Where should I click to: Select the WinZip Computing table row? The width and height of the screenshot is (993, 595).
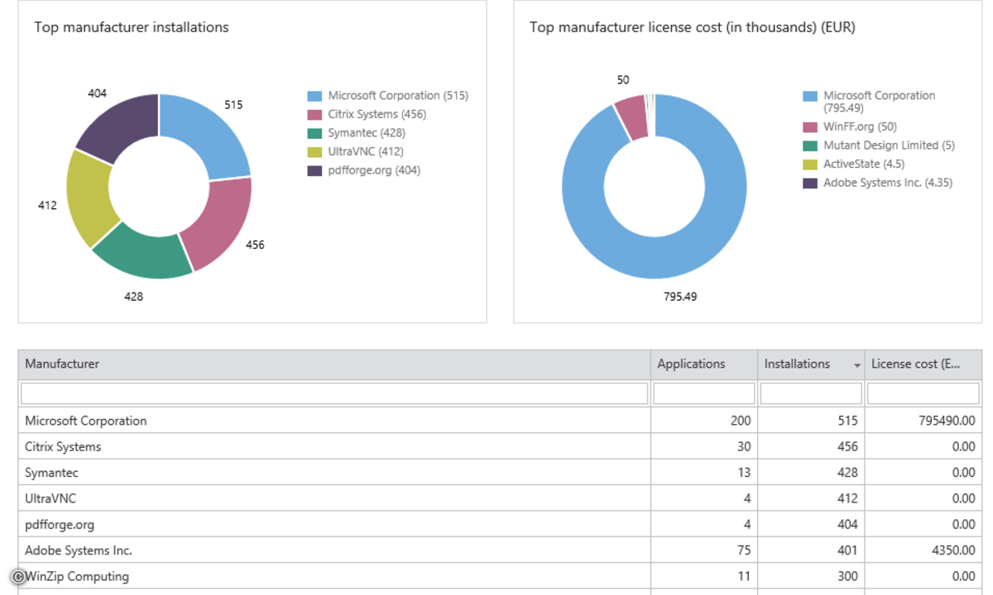(x=500, y=576)
